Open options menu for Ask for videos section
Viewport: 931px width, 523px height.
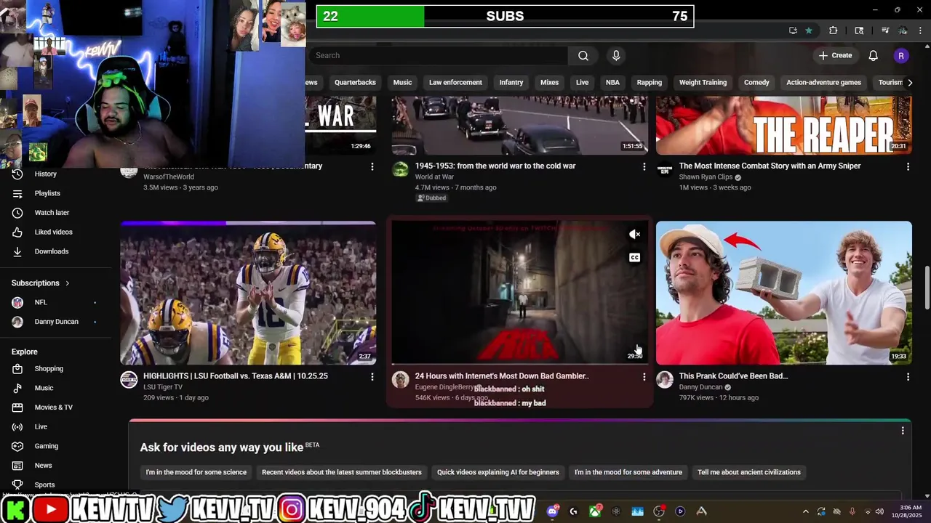tap(903, 431)
